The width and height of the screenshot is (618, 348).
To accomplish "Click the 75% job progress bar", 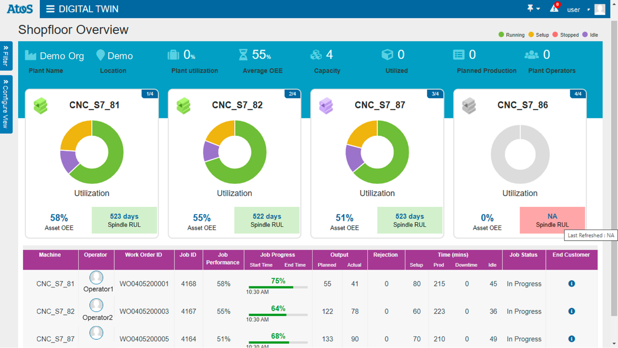I will tap(278, 287).
